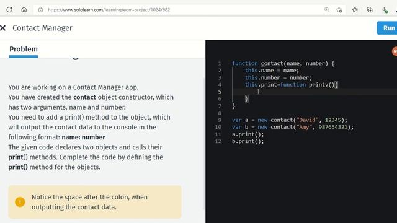Click line number 1 in the editor gutter
The height and width of the screenshot is (223, 397).
pos(220,63)
